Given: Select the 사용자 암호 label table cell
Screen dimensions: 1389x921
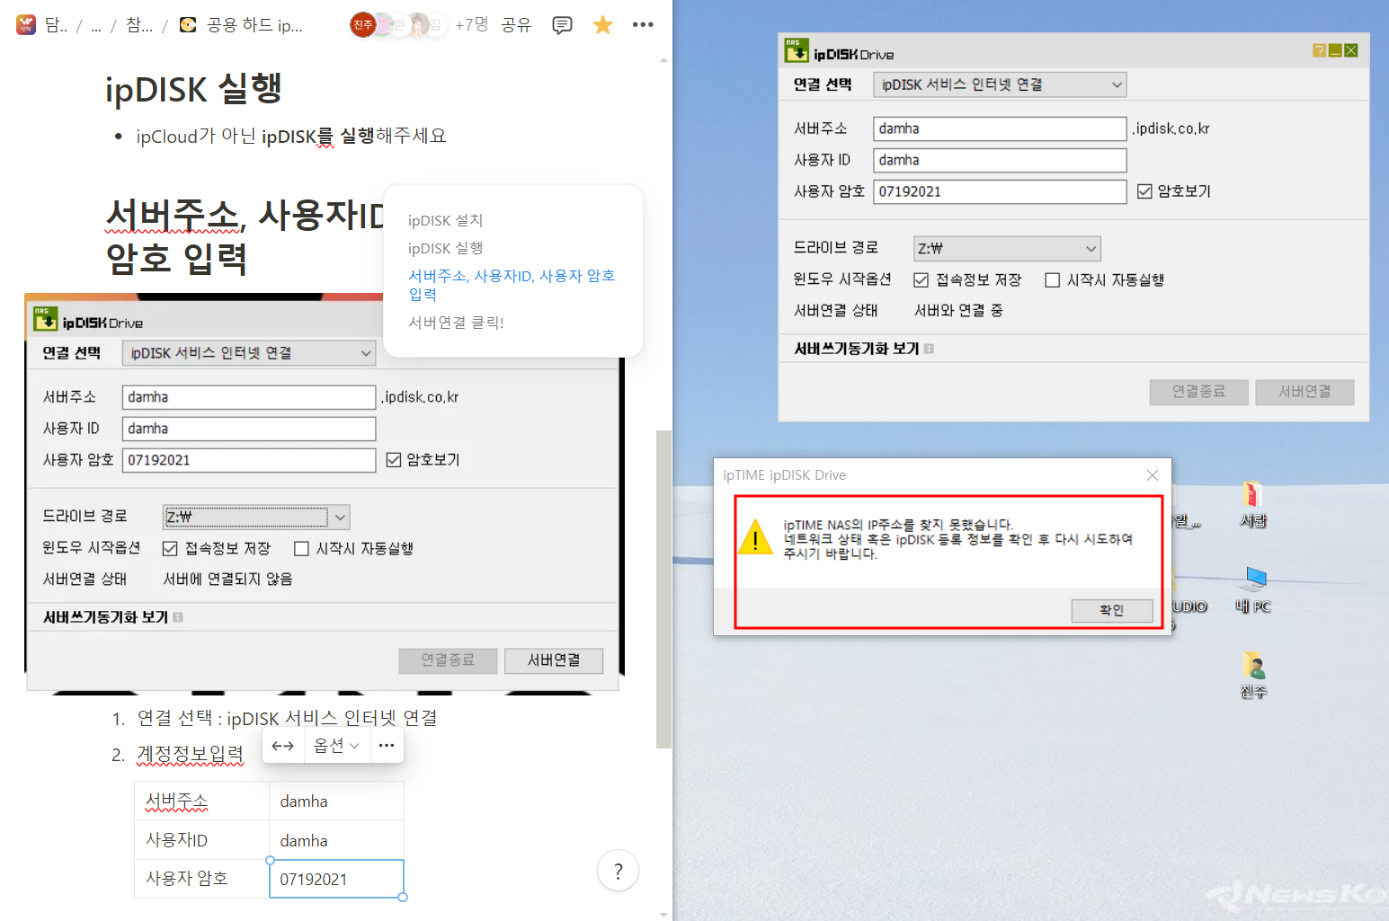Looking at the screenshot, I should click(202, 879).
